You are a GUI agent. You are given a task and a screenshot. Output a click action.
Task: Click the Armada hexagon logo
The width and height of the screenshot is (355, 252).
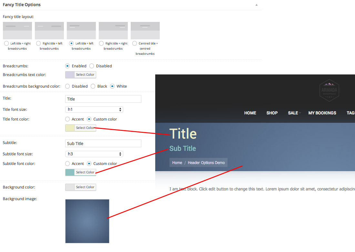click(x=329, y=90)
